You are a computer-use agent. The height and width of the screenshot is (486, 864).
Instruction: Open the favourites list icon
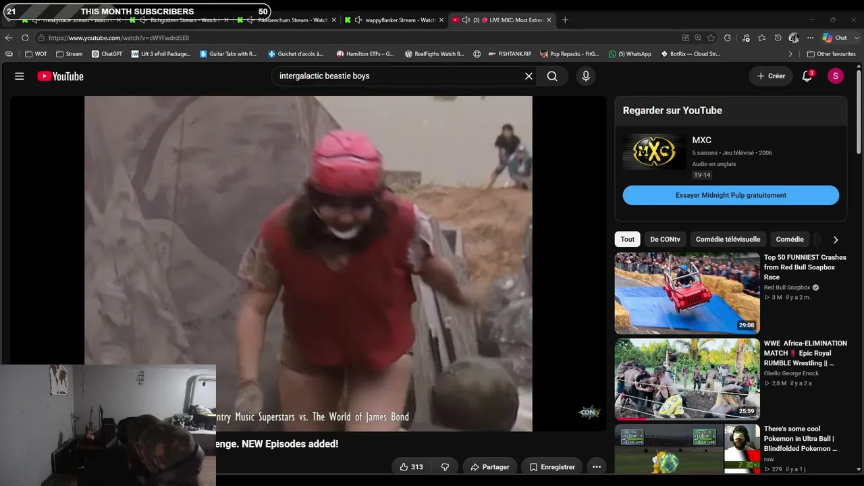coord(762,38)
